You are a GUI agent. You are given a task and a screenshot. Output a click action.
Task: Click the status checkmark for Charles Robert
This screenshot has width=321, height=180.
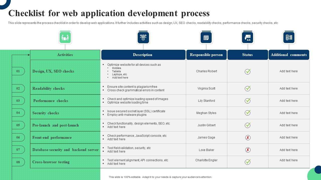(248, 71)
